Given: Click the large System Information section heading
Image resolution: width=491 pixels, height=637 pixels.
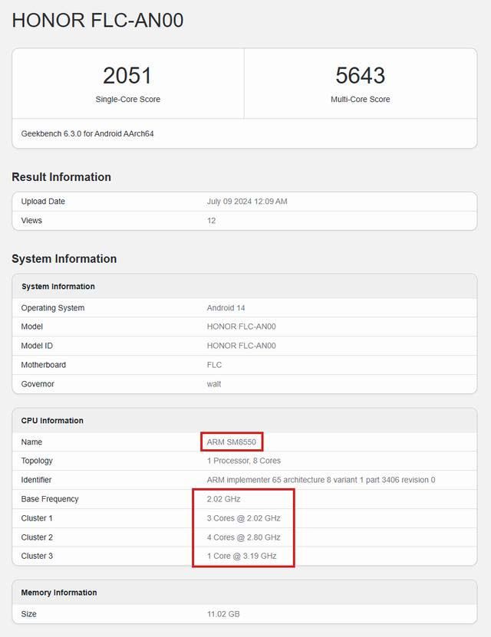Looking at the screenshot, I should coord(64,259).
